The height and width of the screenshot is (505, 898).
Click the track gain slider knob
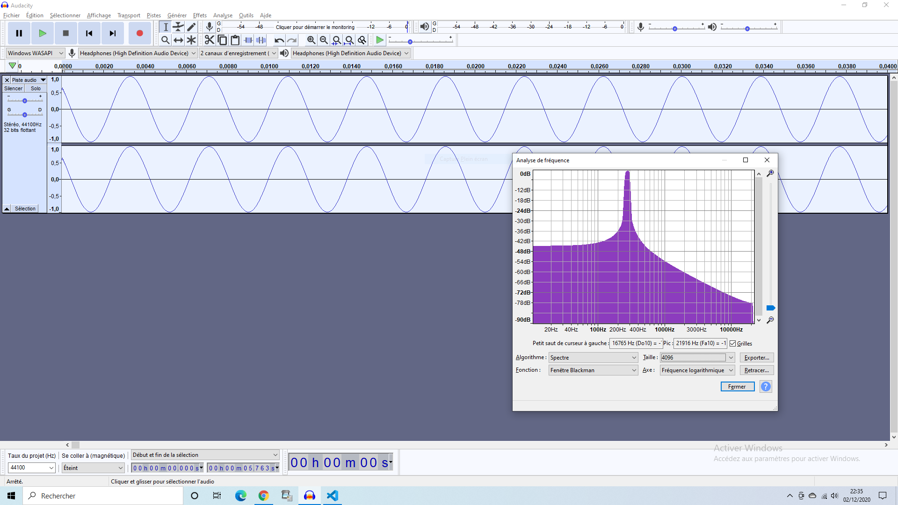pyautogui.click(x=25, y=101)
